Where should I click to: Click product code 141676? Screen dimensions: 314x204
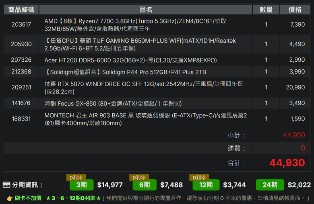(21, 103)
